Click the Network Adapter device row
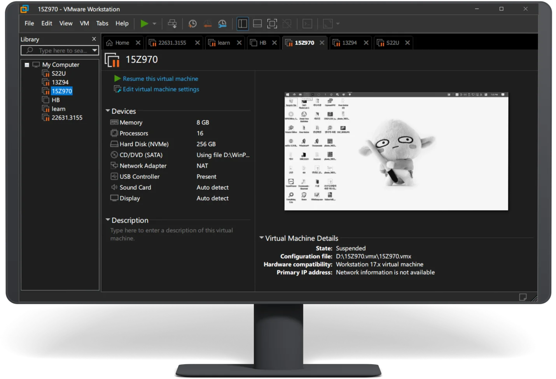Screen dimensions: 556x379 (x=180, y=166)
